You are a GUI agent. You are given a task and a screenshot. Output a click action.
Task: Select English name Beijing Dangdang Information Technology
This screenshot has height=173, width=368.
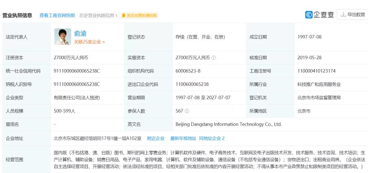click(229, 125)
